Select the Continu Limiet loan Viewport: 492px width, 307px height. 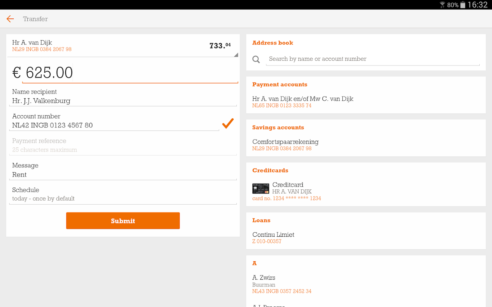[x=273, y=237]
